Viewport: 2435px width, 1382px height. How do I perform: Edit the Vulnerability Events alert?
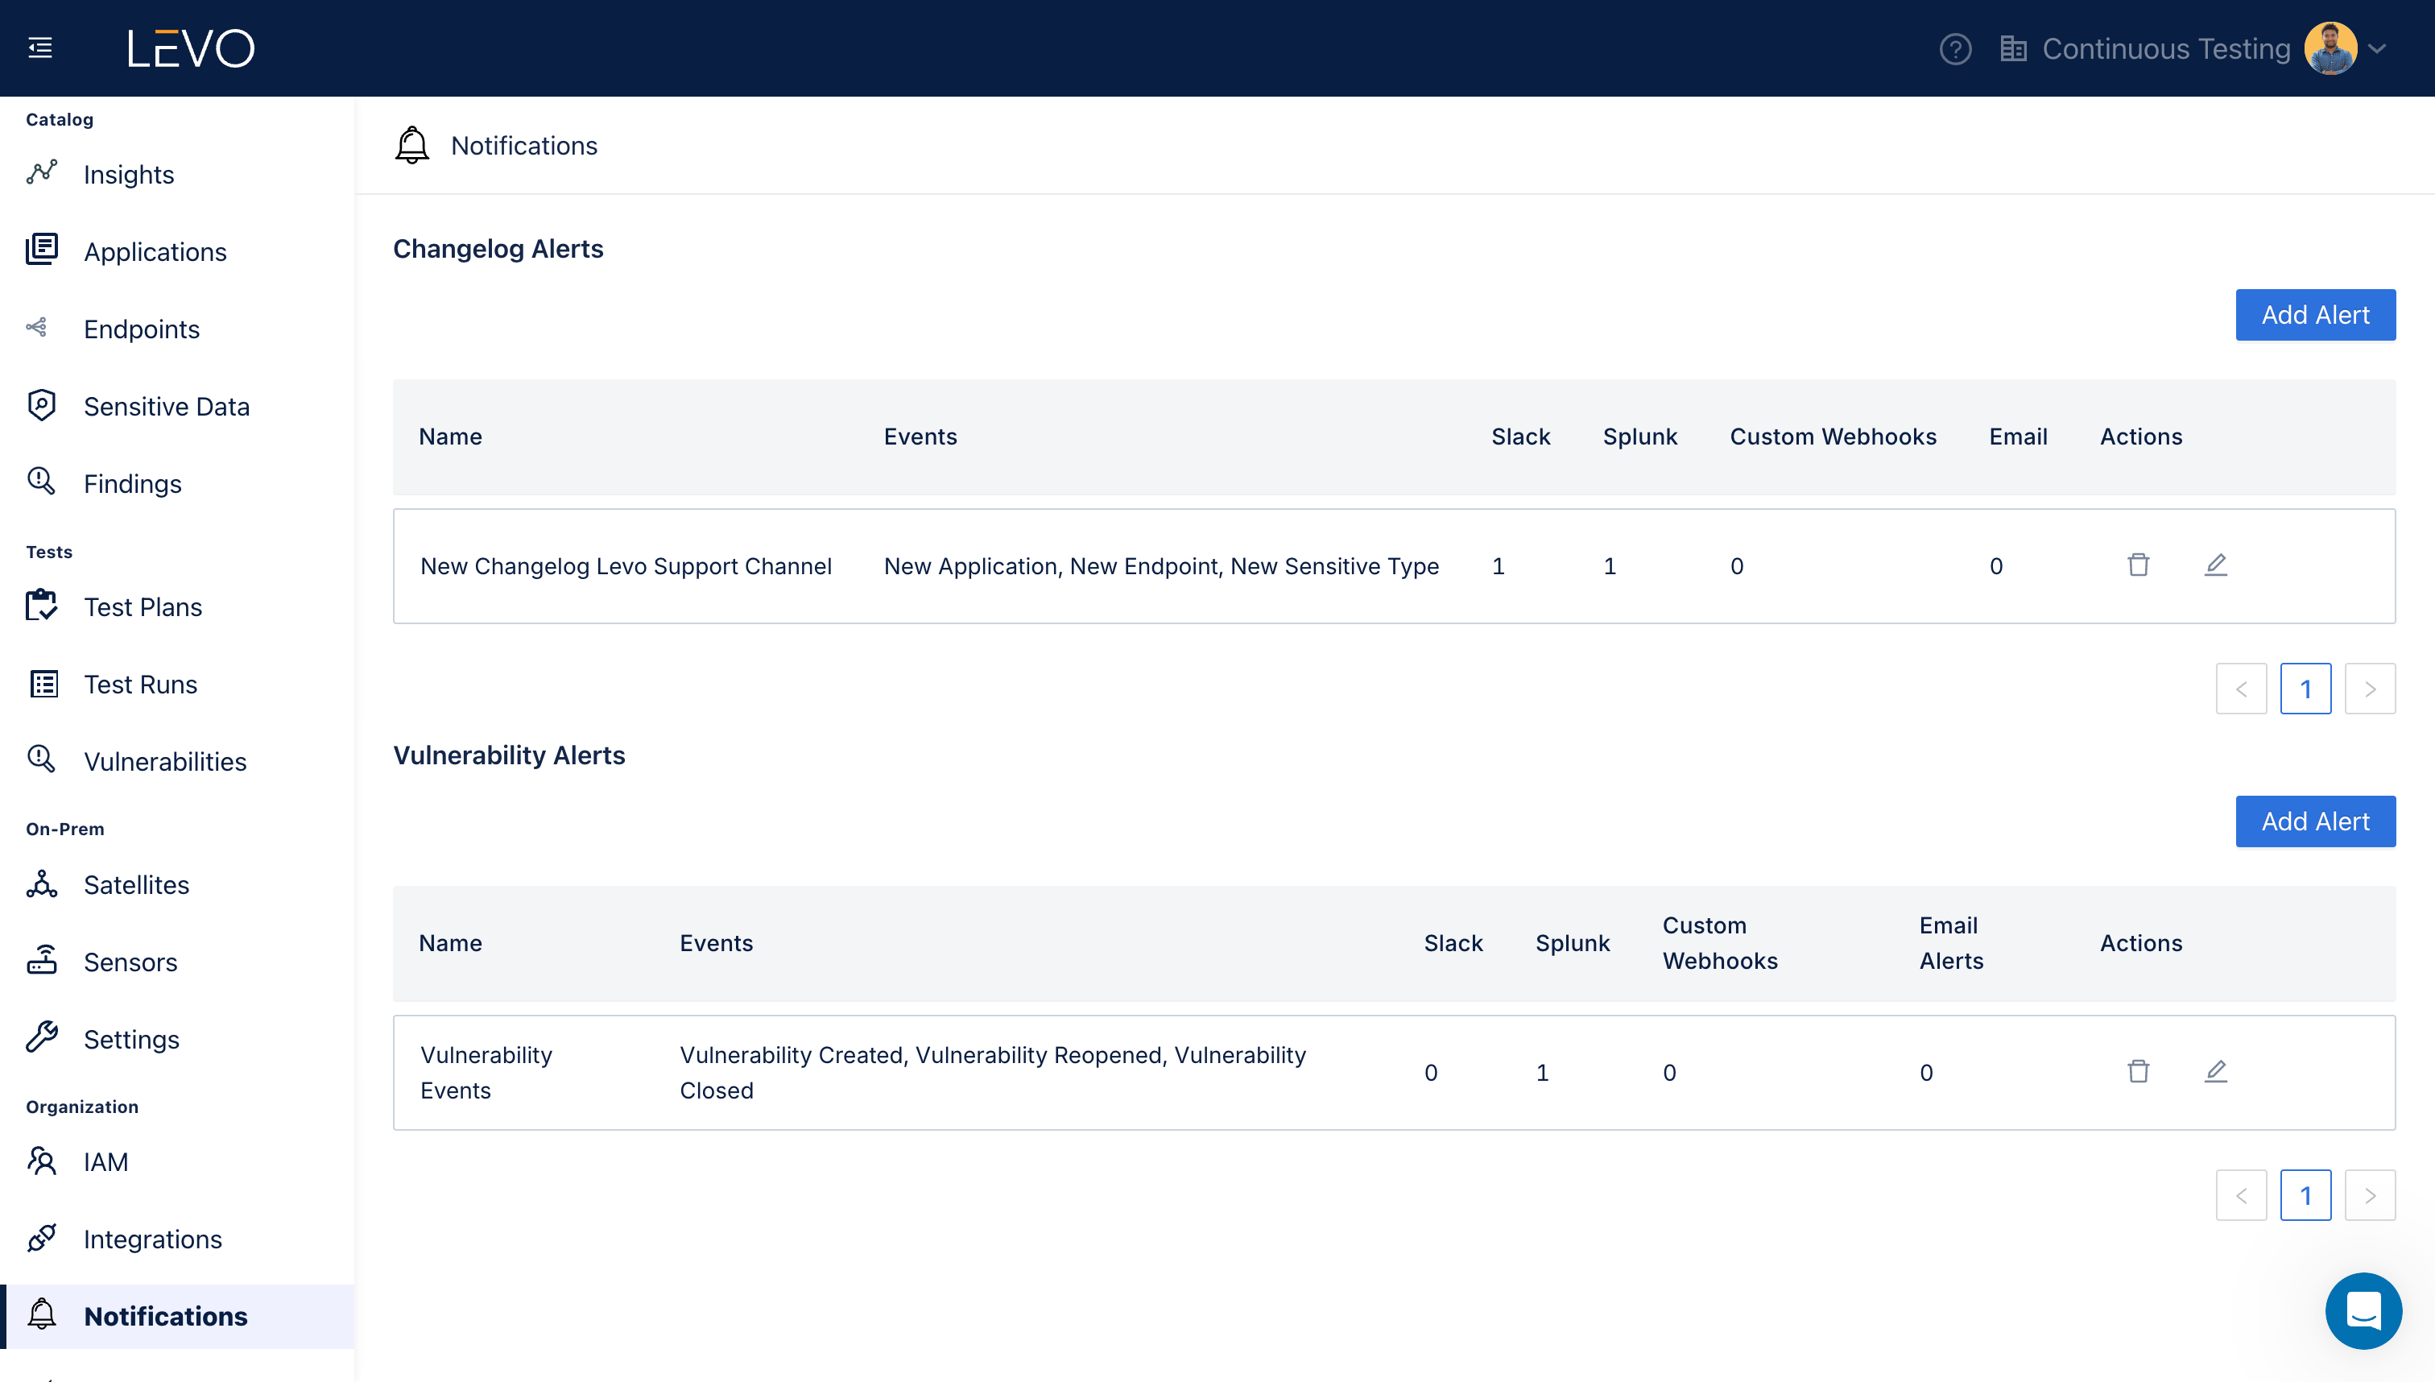[2216, 1072]
